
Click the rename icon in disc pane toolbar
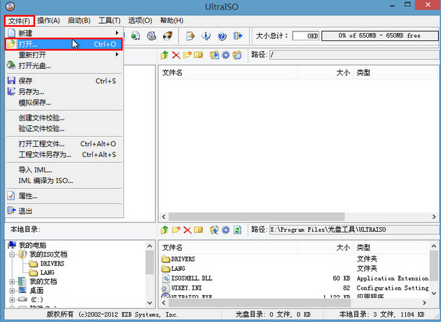coord(198,55)
